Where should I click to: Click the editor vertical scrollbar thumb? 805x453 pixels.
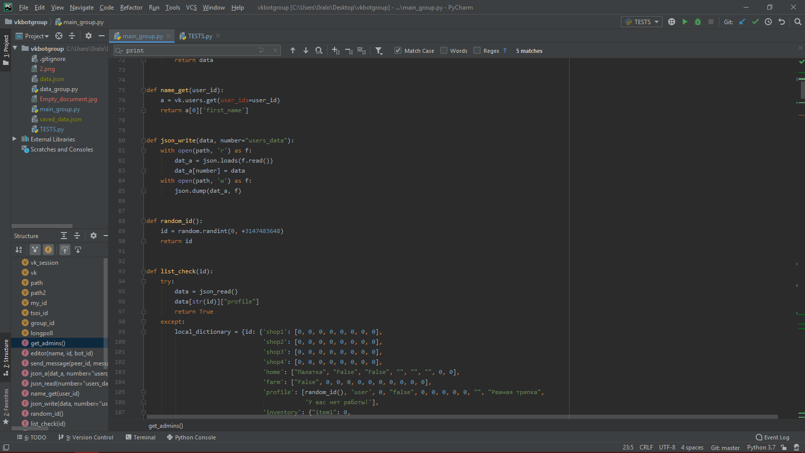coord(802,90)
